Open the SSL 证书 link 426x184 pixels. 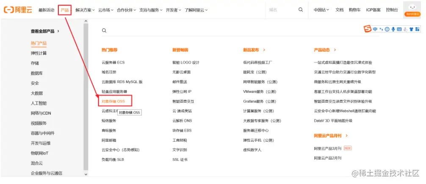click(x=180, y=160)
